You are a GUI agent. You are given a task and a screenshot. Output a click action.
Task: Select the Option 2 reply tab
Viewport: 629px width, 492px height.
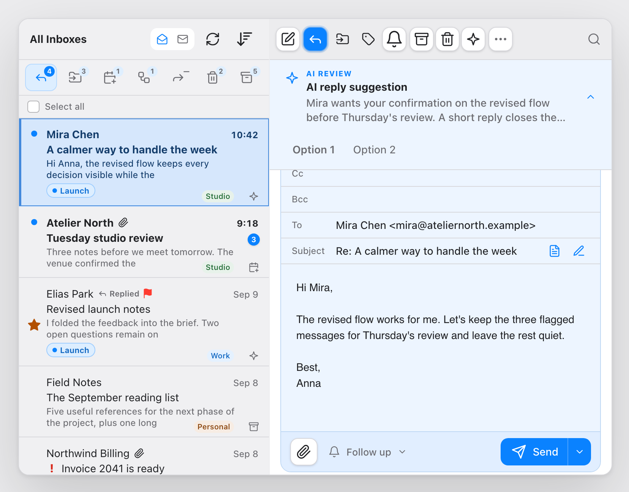[x=375, y=150]
